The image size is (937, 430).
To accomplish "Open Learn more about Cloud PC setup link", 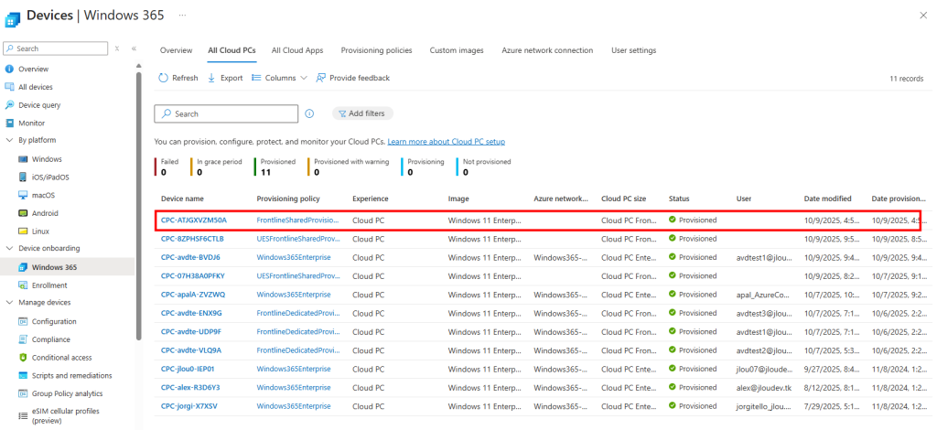I will [x=446, y=142].
